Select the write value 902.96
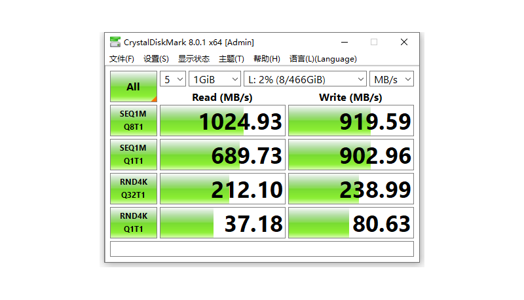The image size is (524, 300). pyautogui.click(x=351, y=155)
